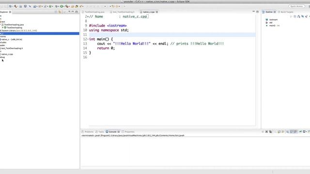This screenshot has width=310, height=174.
Task: Click the cout Hello World line in editor
Action: 160,43
